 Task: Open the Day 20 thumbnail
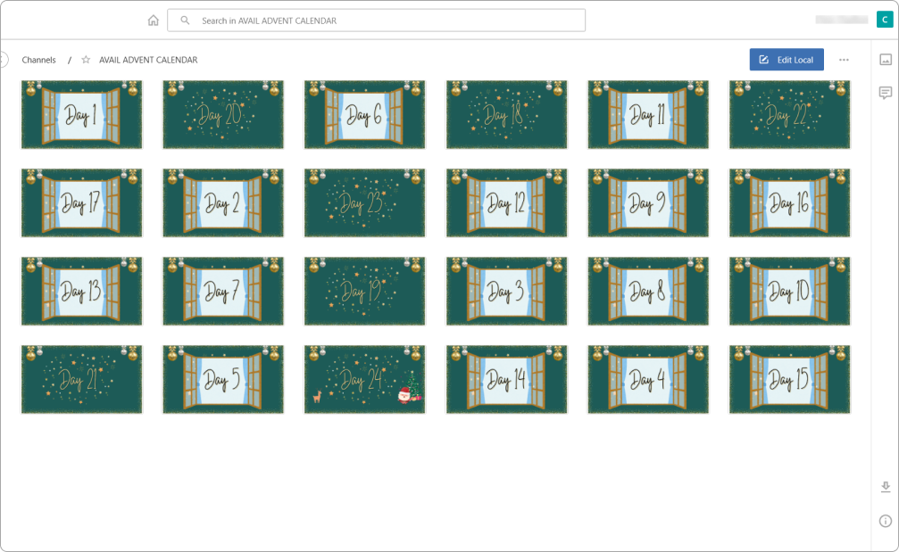coord(222,115)
